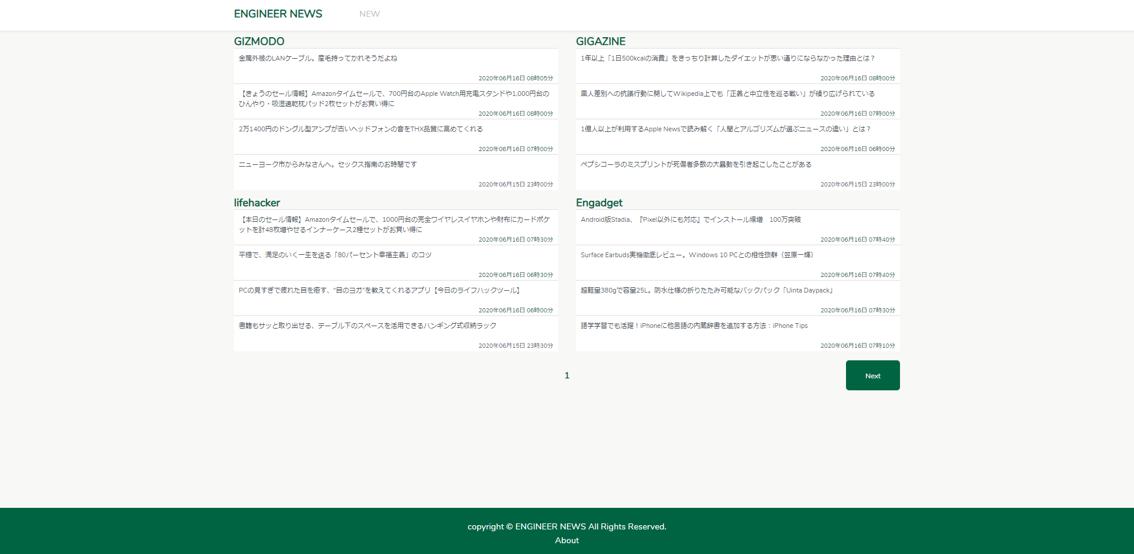1134x554 pixels.
Task: Click the Next pagination button
Action: coord(872,375)
